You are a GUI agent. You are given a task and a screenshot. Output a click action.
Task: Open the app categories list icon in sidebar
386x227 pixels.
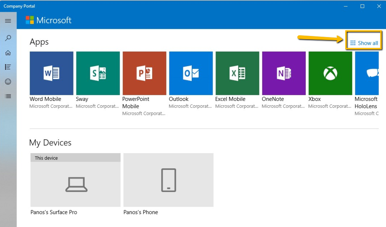click(x=8, y=67)
